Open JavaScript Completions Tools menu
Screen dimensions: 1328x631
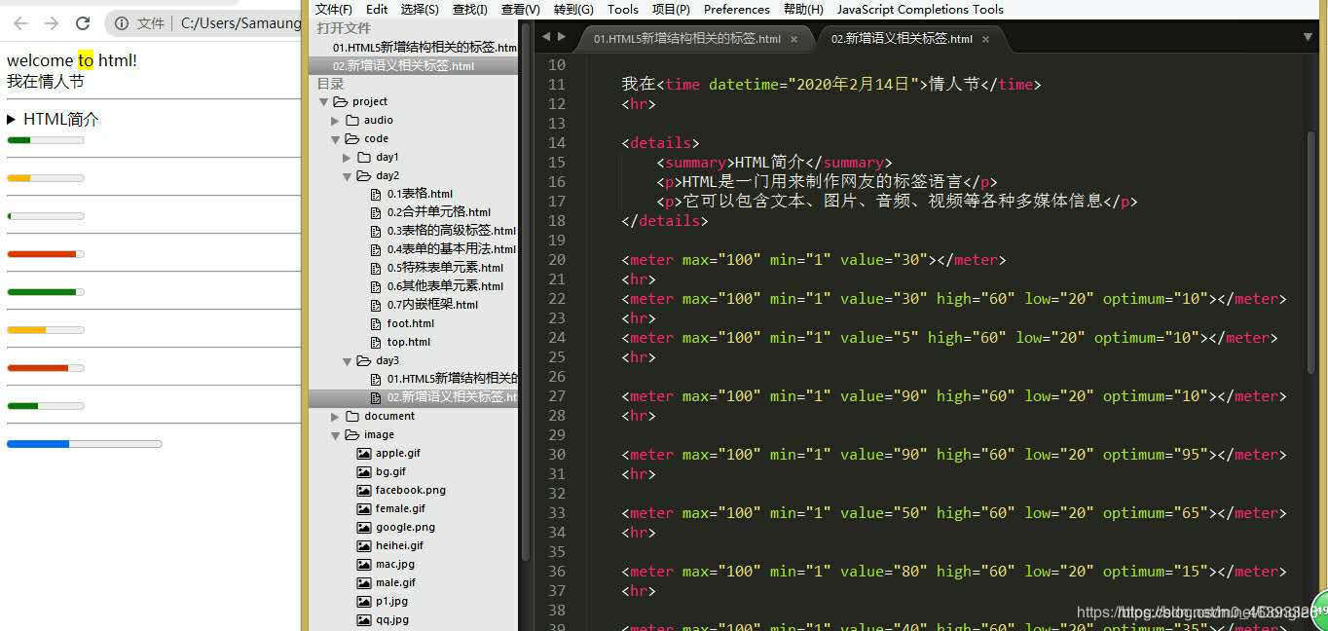click(920, 9)
